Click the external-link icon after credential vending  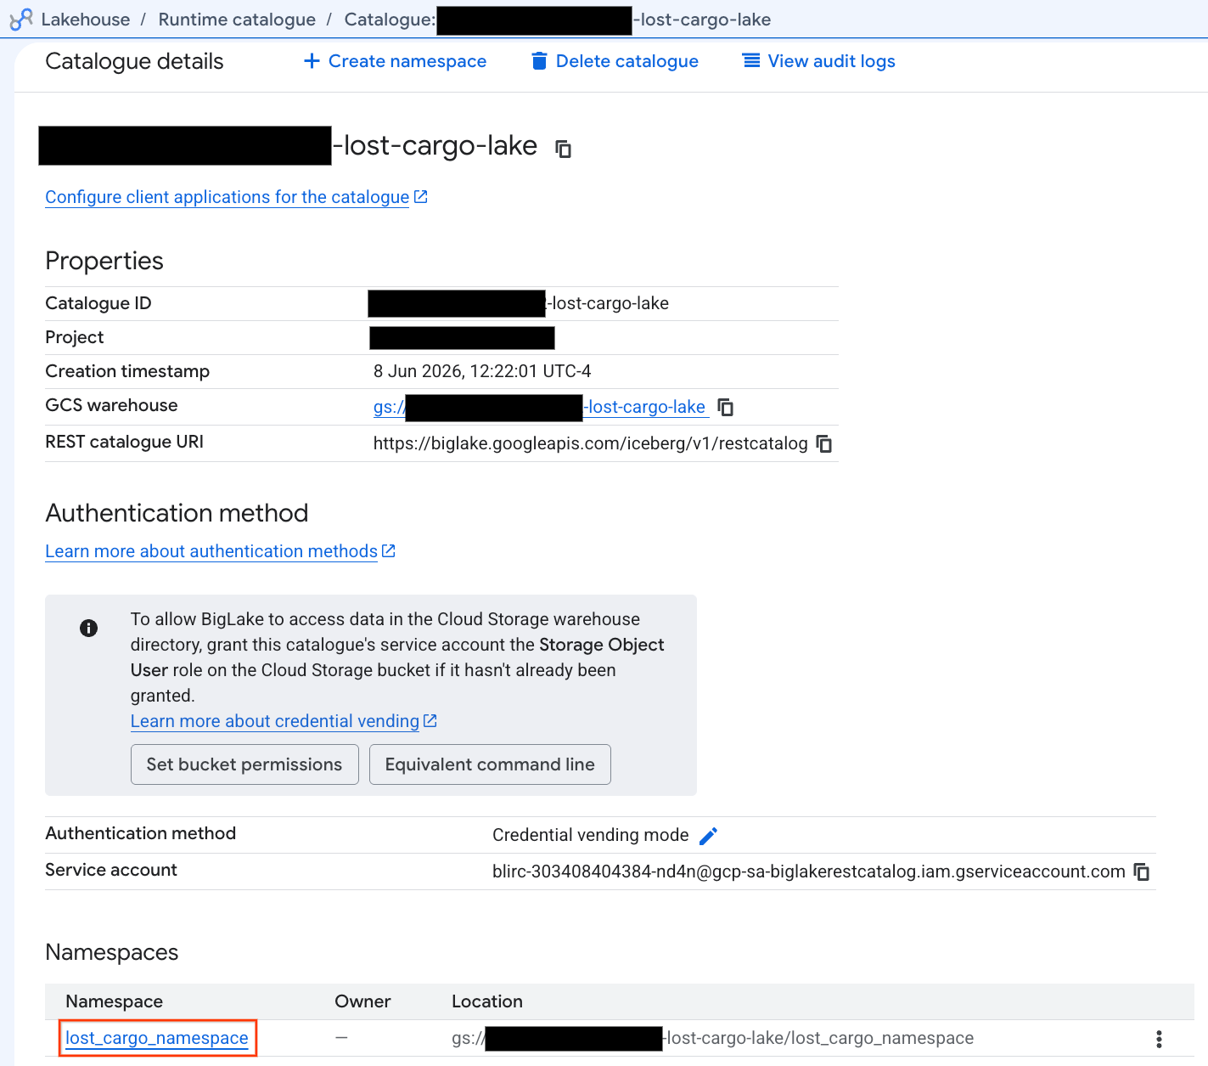tap(430, 721)
